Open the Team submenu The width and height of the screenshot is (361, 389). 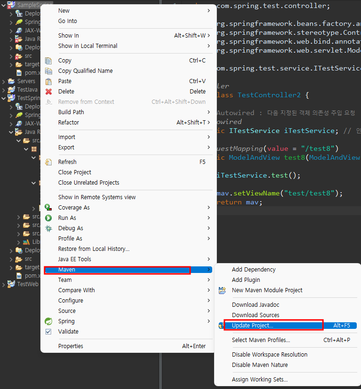coord(129,280)
